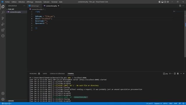
Task: Open the circular icon below Extensions in activity bar
Action: (3, 36)
